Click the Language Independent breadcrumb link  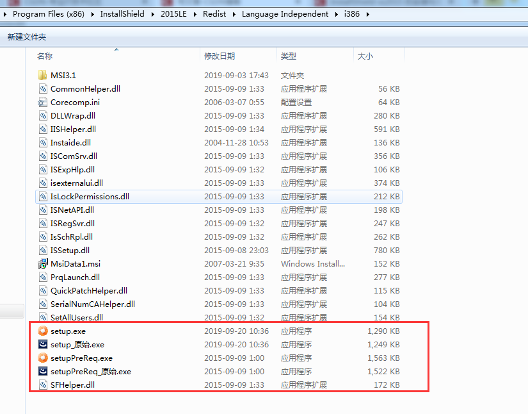(285, 13)
